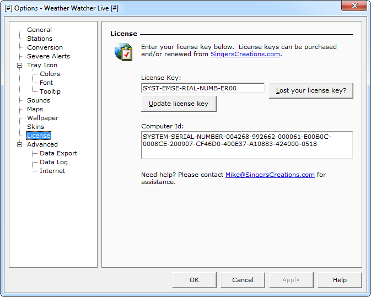
Task: Confirm with the OK button
Action: pos(194,280)
